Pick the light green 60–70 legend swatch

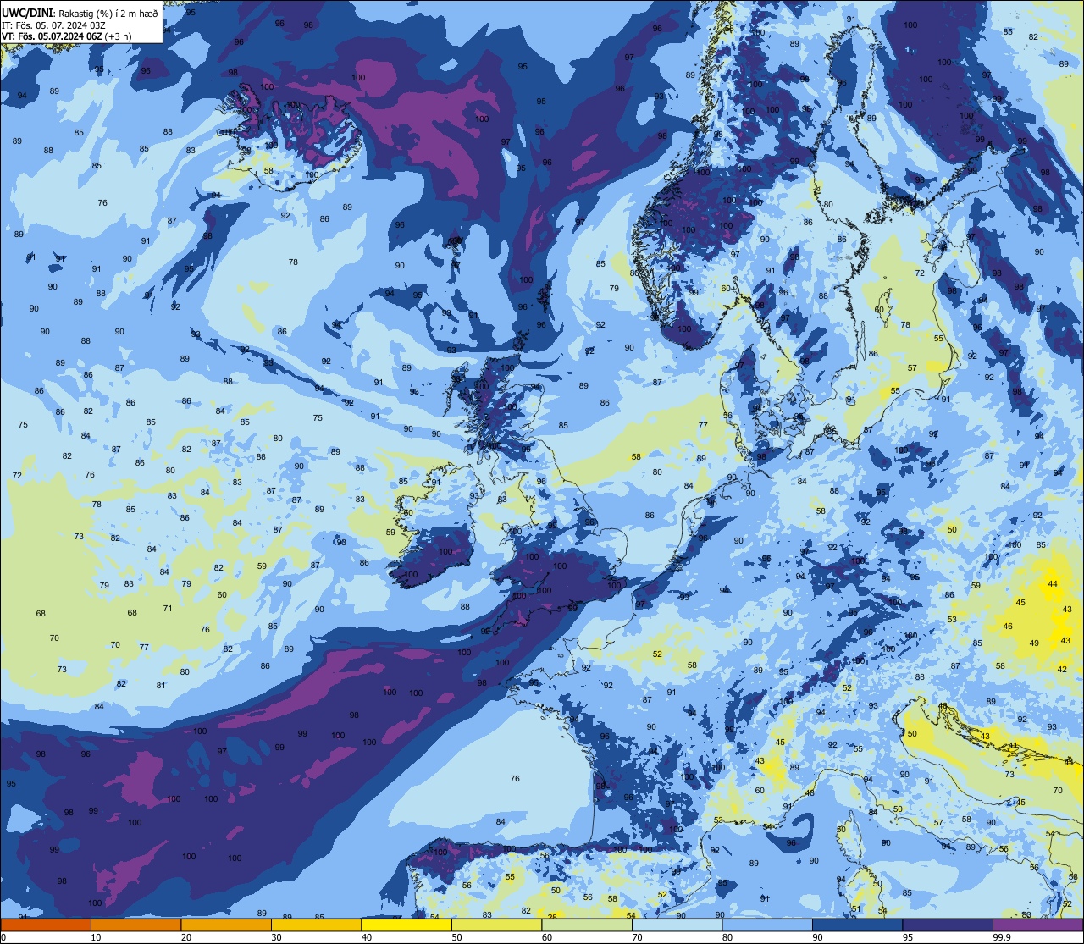coord(587,925)
